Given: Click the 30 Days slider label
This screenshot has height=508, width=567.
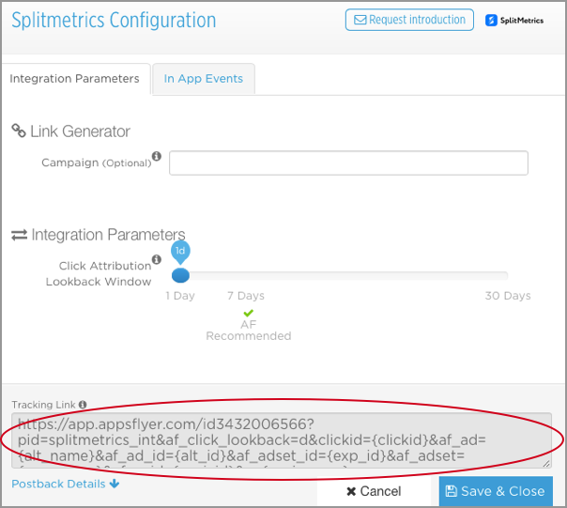Looking at the screenshot, I should (508, 296).
